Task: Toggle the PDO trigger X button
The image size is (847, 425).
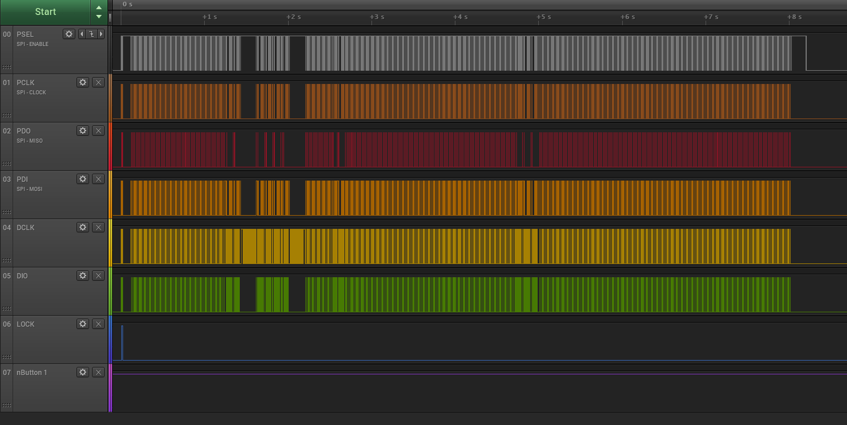Action: click(98, 131)
